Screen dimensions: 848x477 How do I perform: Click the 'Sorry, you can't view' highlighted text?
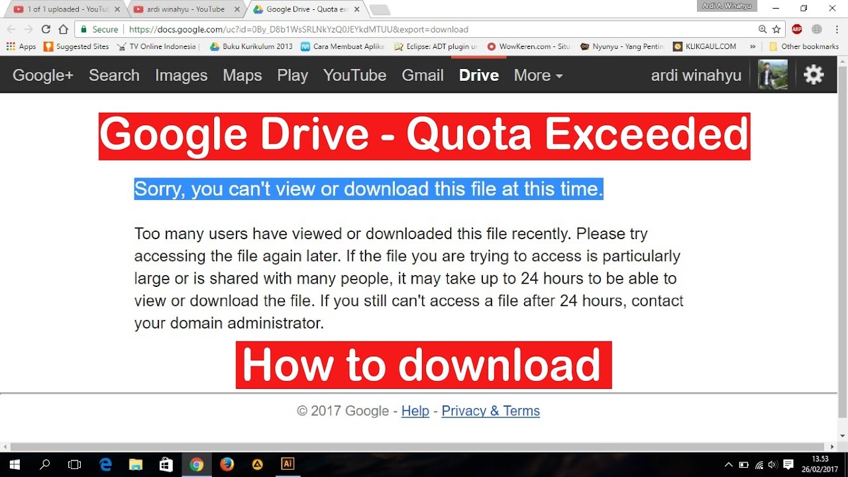pos(368,189)
